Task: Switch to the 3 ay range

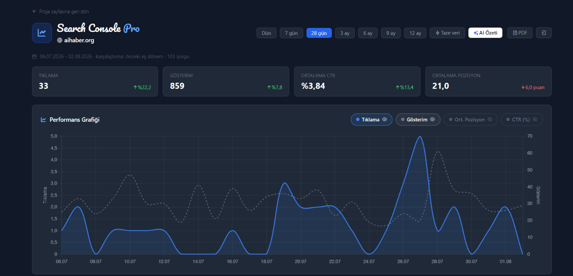Action: 345,33
